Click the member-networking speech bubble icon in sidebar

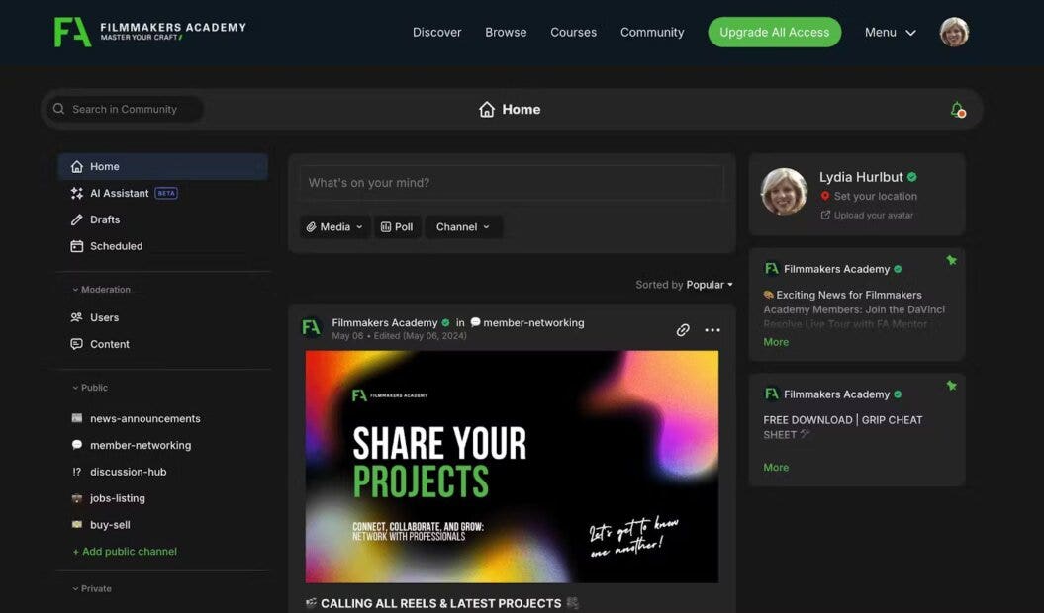(76, 445)
